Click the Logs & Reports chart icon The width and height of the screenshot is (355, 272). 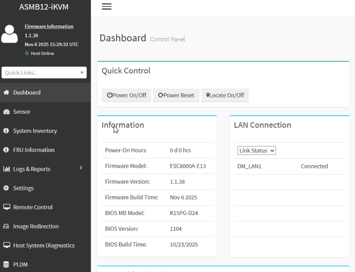tap(6, 169)
